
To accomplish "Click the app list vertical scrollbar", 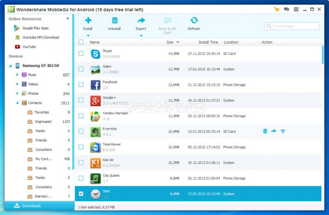I will pyautogui.click(x=323, y=55).
